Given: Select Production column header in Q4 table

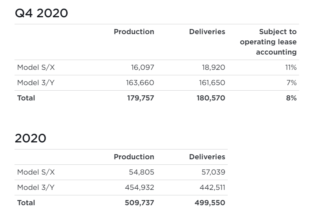Looking at the screenshot, I should tap(134, 32).
